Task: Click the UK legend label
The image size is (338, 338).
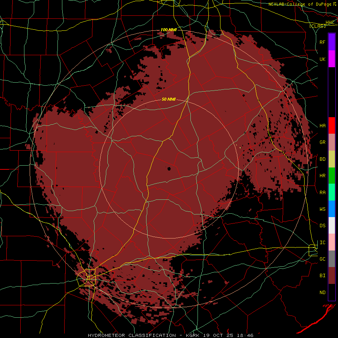Action: (322, 59)
